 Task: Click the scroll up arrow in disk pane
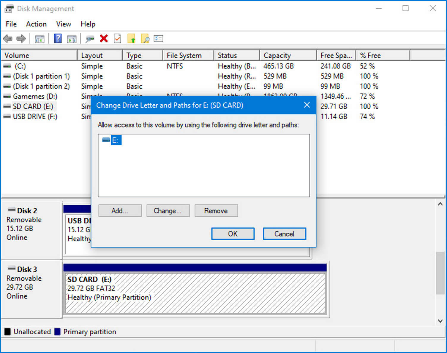point(440,204)
